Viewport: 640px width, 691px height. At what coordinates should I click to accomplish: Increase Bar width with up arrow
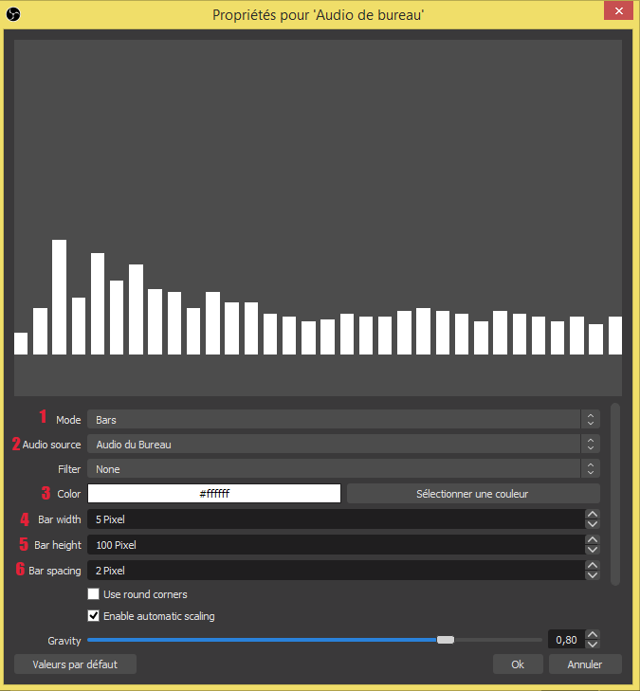point(593,515)
